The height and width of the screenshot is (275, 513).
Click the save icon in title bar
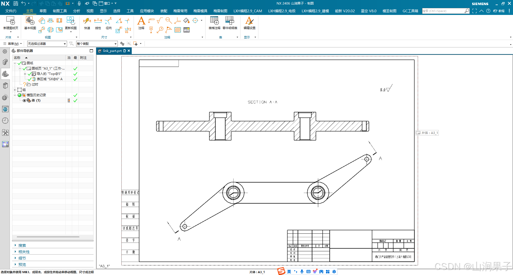click(16, 3)
